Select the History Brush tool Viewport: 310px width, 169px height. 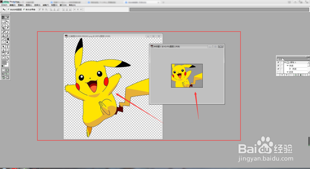tap(7, 36)
